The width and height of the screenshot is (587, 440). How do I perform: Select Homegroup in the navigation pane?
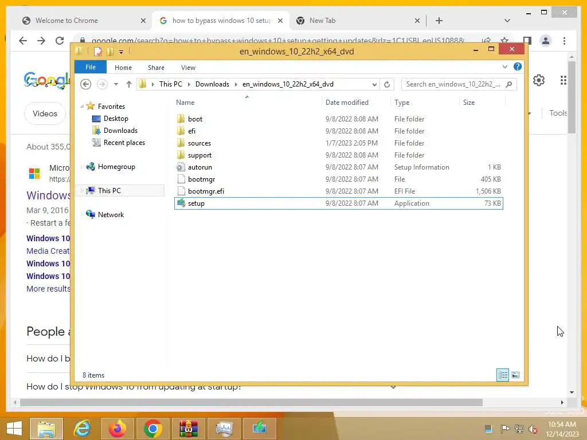(x=116, y=167)
